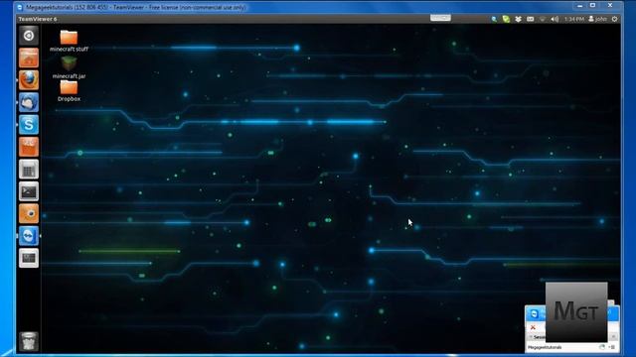Maximize the TeamViewer remote window
This screenshot has width=636, height=357.
[592, 6]
